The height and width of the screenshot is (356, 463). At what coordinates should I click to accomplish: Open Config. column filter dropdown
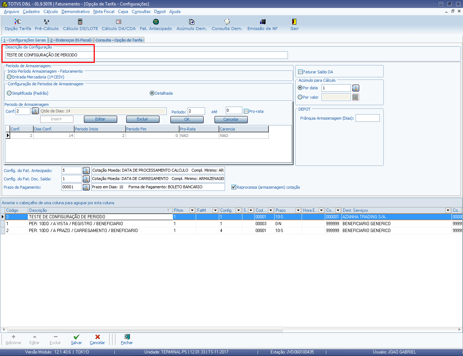click(238, 210)
